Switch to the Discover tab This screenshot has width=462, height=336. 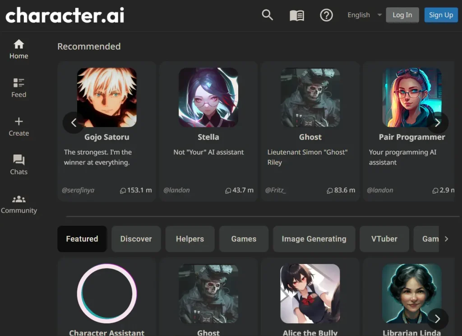[x=136, y=239]
